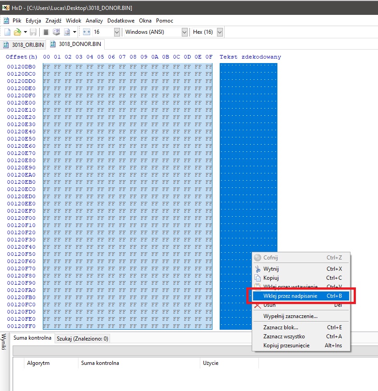
Task: Open the Edycja menu
Action: (x=33, y=21)
